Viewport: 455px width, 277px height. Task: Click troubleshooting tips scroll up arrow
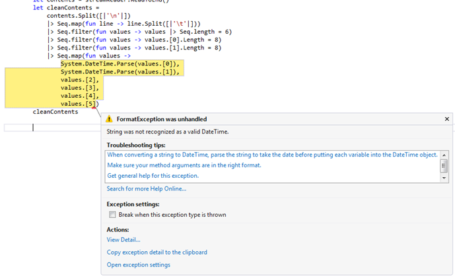[444, 155]
